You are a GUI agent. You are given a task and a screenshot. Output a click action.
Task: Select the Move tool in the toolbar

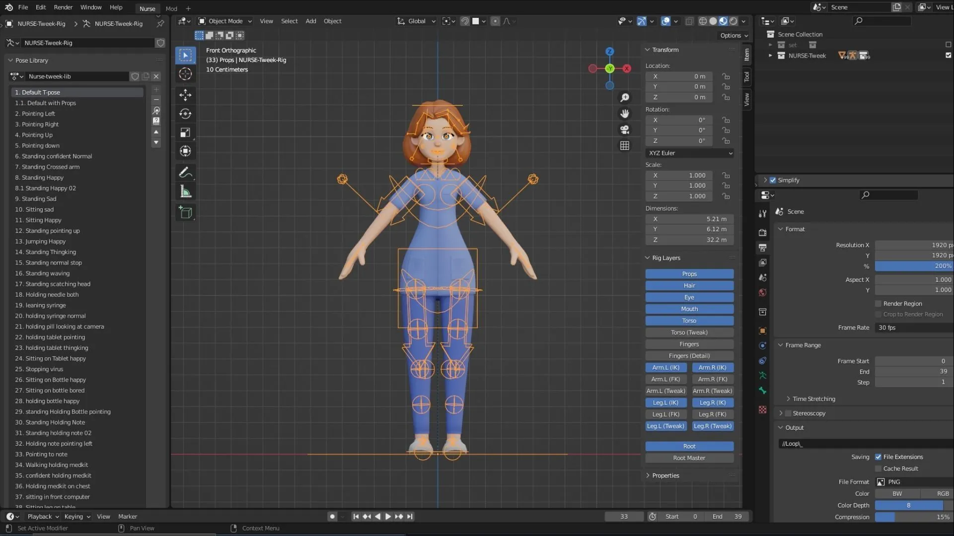click(185, 95)
